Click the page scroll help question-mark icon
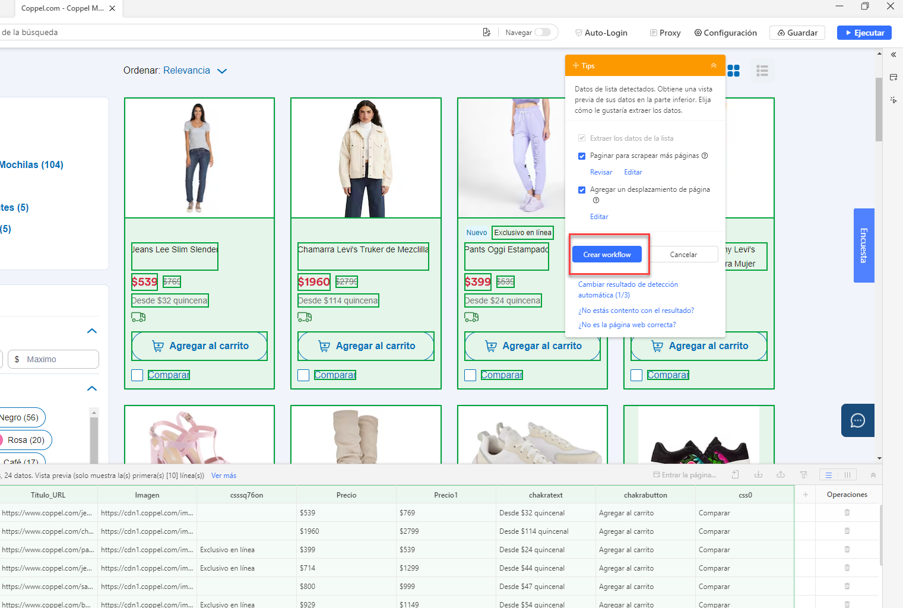Viewport: 903px width, 608px height. point(596,200)
